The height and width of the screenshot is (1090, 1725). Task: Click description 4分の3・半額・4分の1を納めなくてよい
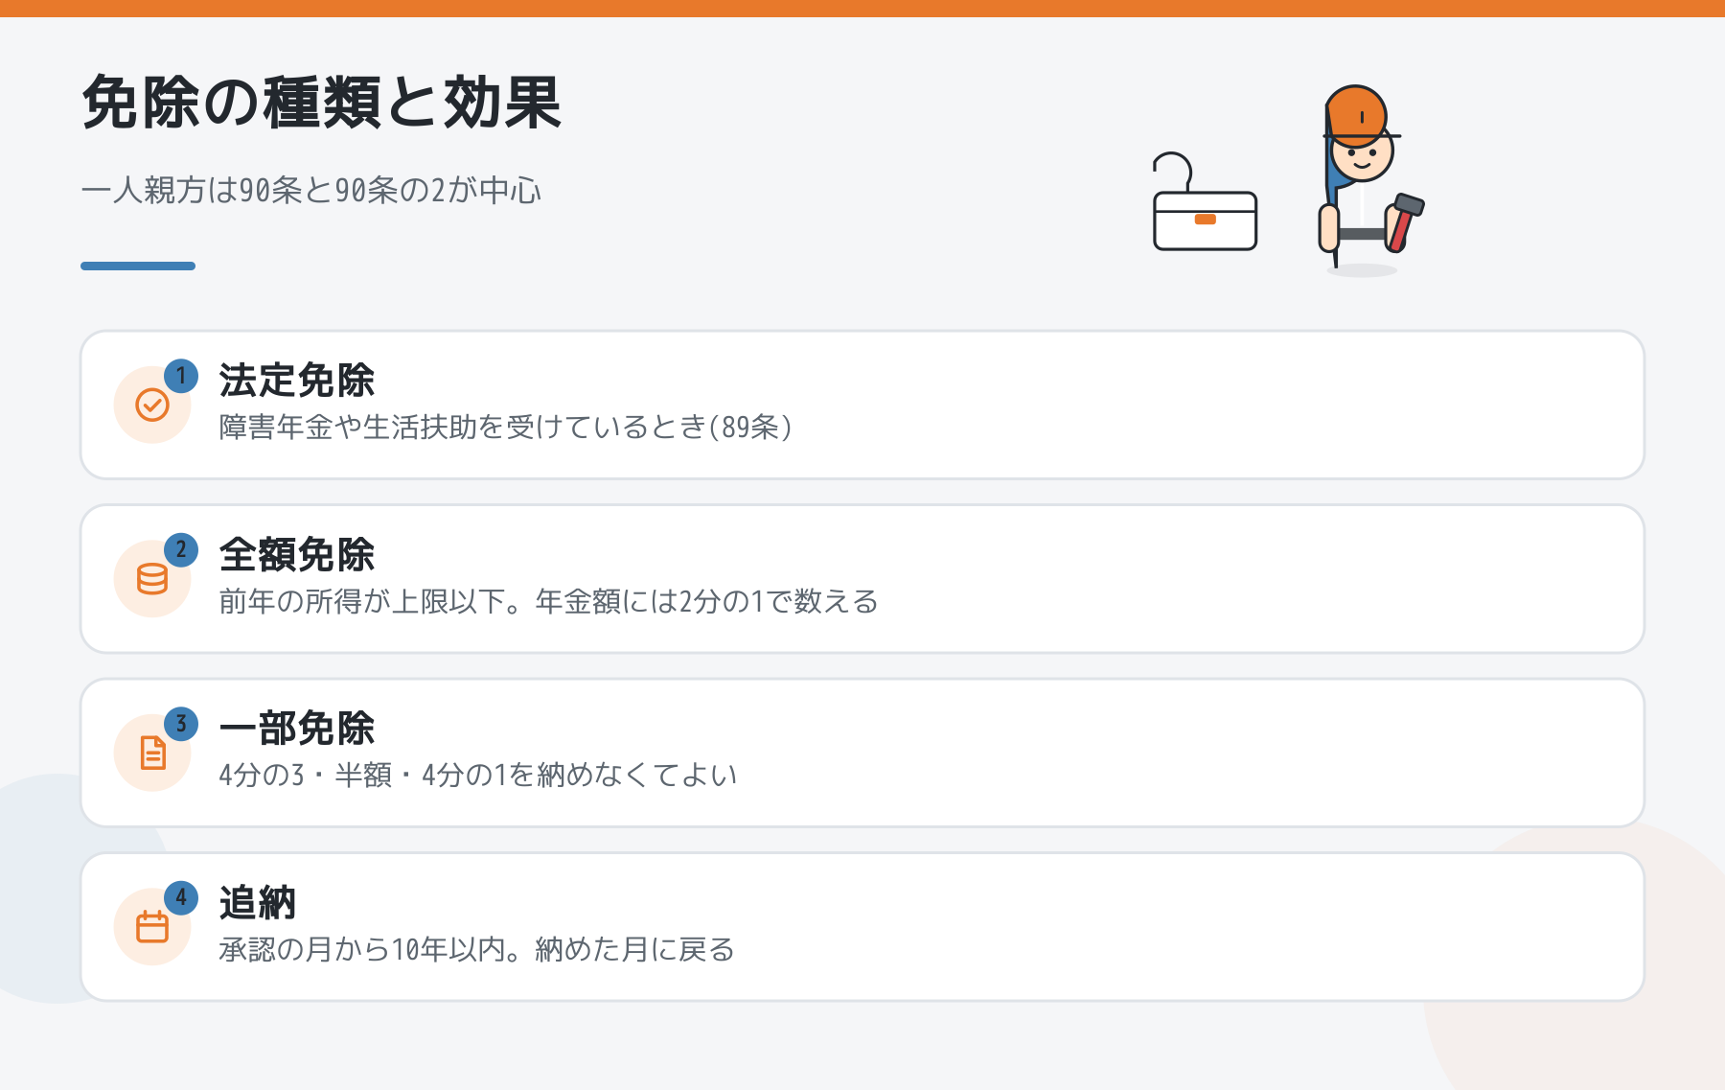(x=478, y=776)
